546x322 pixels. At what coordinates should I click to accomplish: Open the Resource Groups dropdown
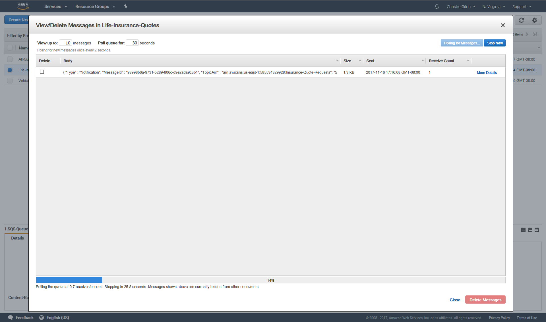click(95, 6)
